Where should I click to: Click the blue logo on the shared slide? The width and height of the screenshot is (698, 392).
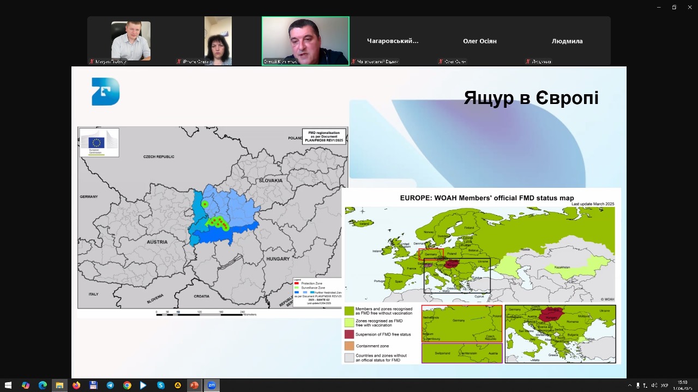pyautogui.click(x=106, y=91)
